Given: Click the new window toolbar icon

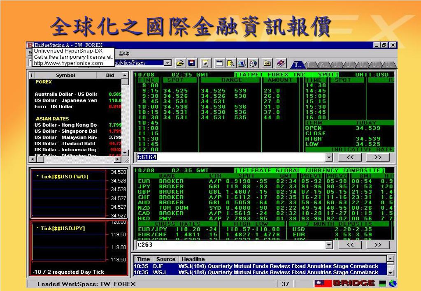Looking at the screenshot, I should tap(219, 63).
